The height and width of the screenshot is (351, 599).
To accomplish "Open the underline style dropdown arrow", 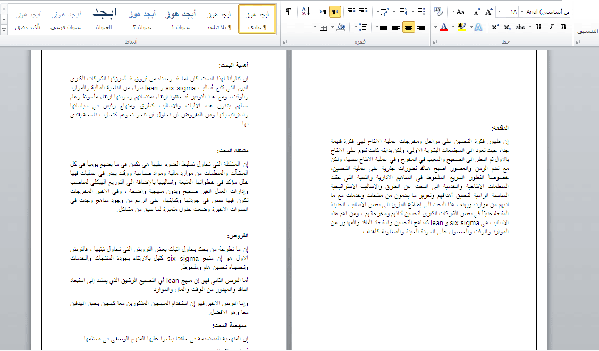I will coord(530,27).
